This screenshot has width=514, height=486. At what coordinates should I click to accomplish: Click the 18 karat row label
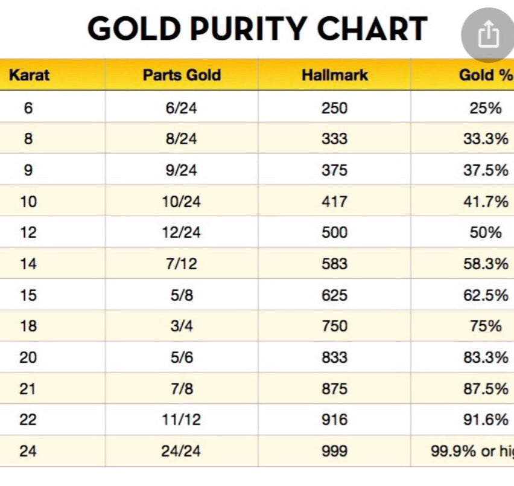[x=28, y=326]
